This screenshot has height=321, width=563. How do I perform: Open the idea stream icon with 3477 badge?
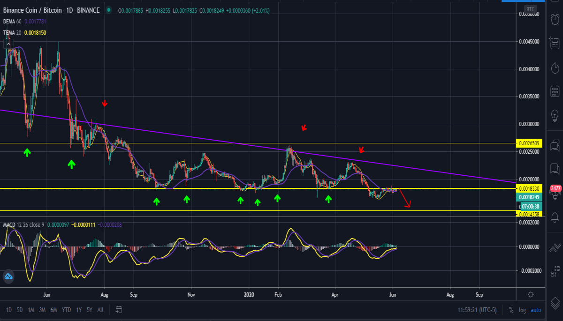[x=555, y=192]
